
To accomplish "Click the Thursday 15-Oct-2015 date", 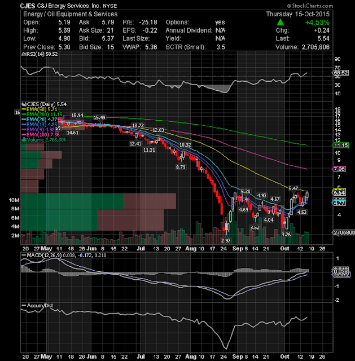I will tap(297, 14).
